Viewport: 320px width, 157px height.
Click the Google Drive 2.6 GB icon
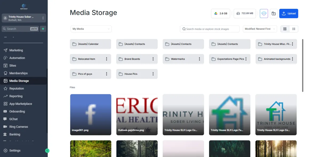(216, 14)
